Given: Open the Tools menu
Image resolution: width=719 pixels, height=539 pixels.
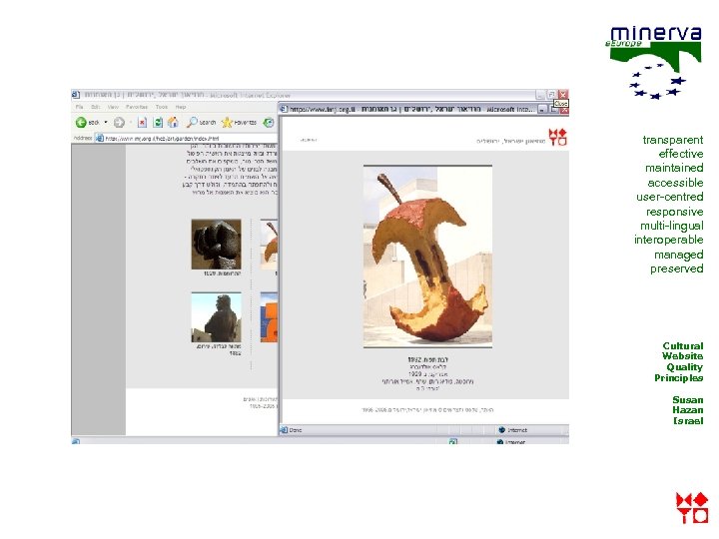Looking at the screenshot, I should (x=162, y=107).
